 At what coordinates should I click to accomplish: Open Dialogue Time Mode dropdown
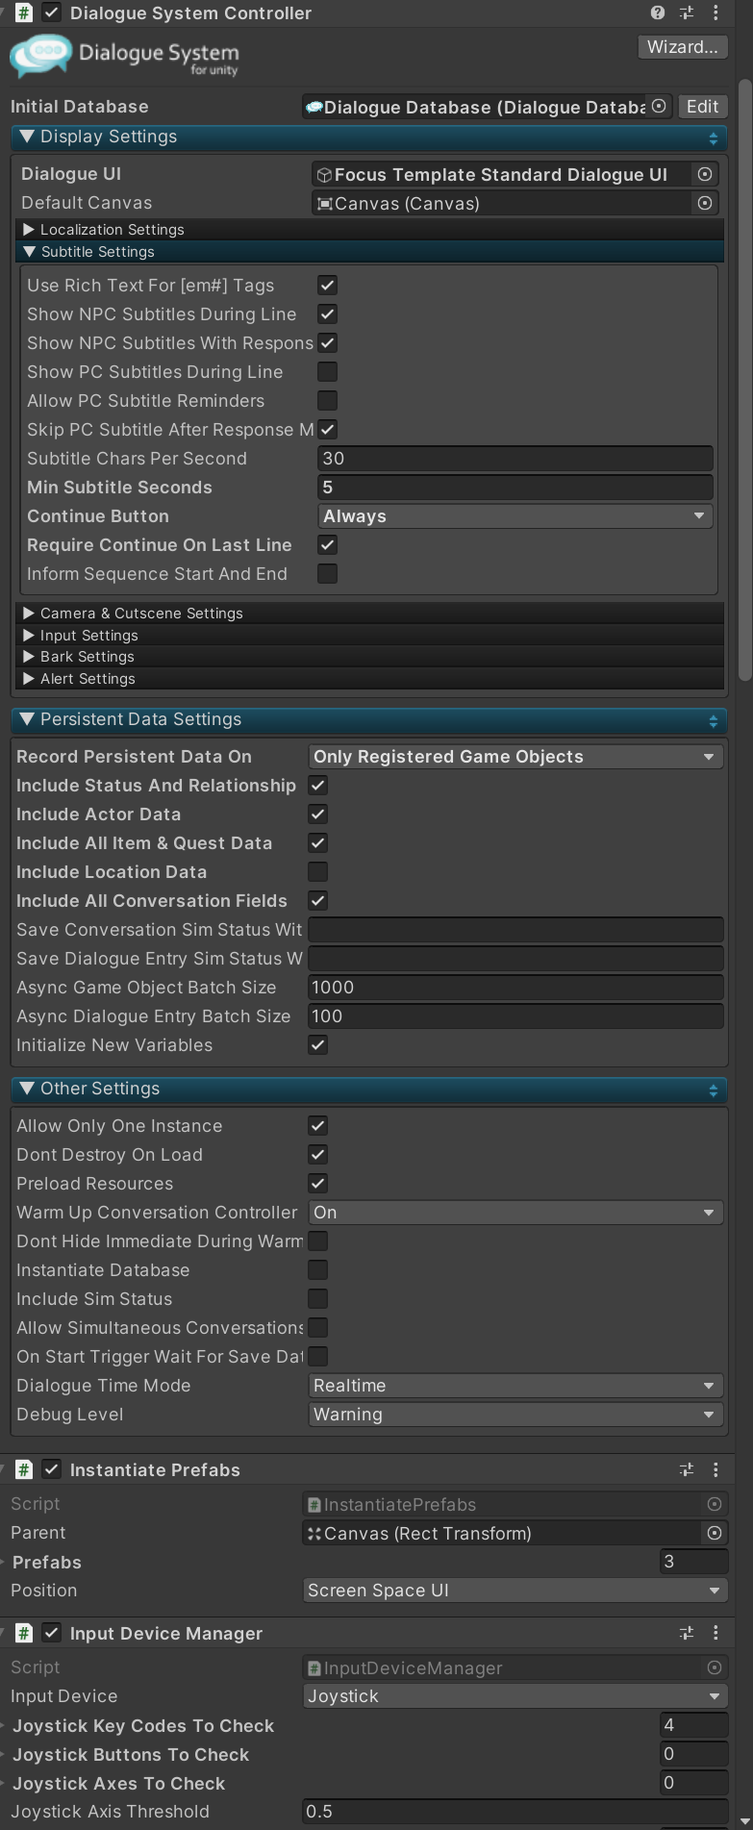515,1386
